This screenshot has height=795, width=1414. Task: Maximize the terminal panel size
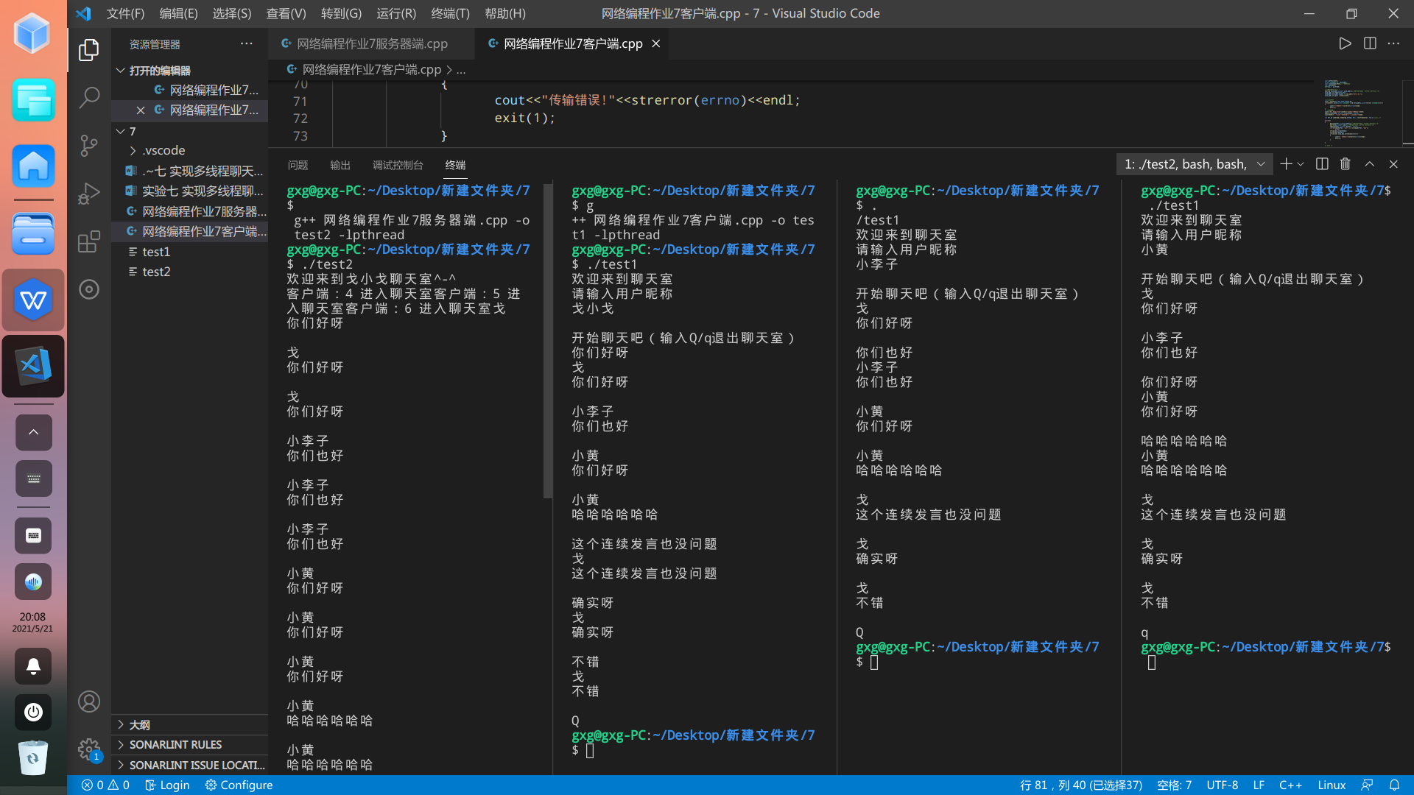tap(1369, 164)
